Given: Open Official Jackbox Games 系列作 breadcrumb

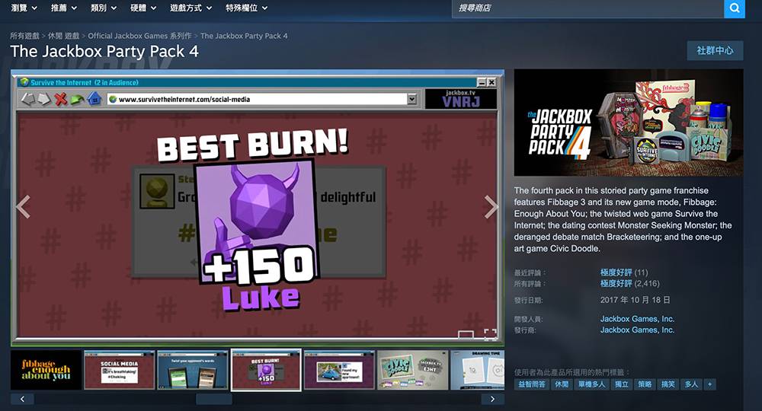Looking at the screenshot, I should tap(139, 36).
